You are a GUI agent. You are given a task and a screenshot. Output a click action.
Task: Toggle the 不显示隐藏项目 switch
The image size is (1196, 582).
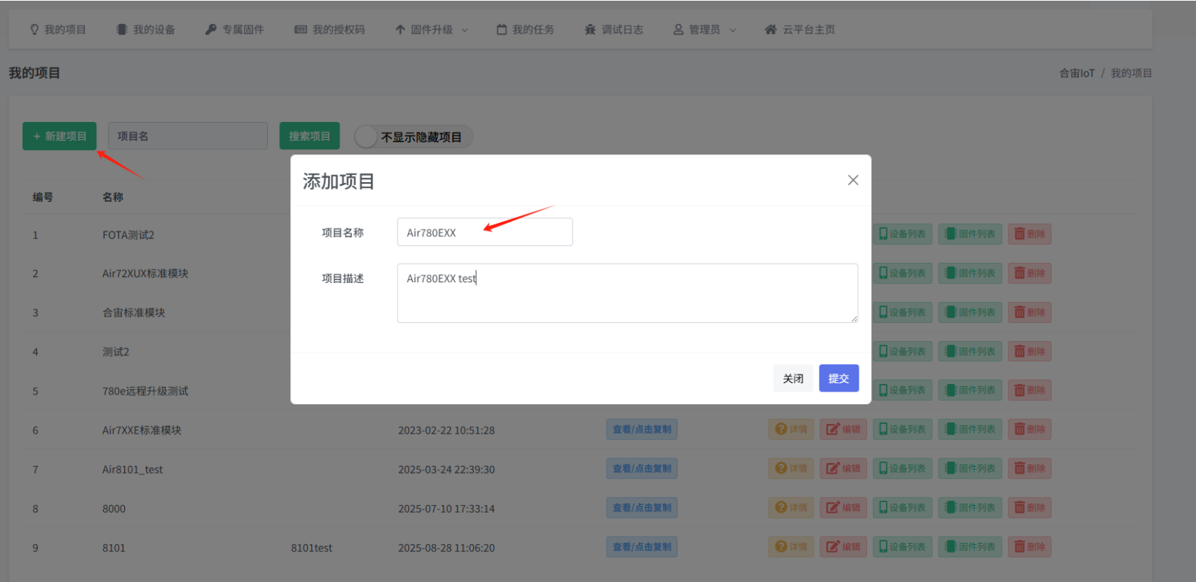coord(367,137)
